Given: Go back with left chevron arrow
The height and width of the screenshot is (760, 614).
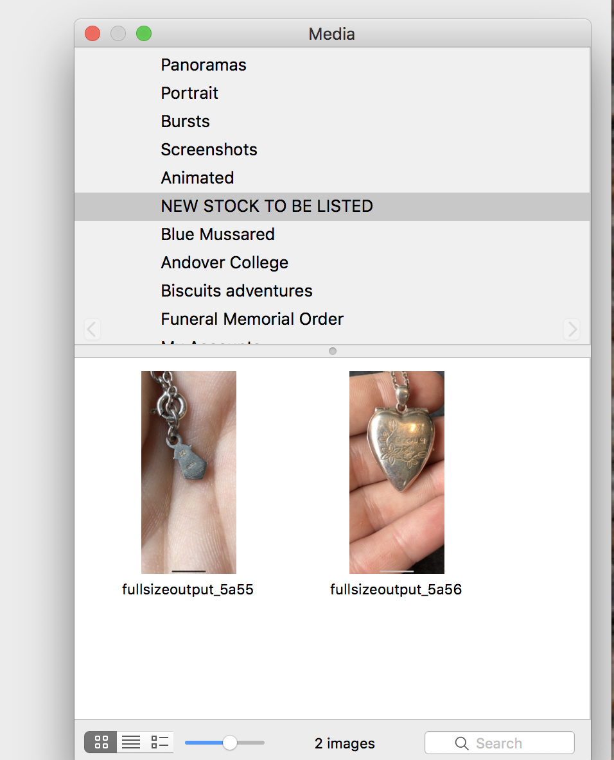Looking at the screenshot, I should point(92,329).
